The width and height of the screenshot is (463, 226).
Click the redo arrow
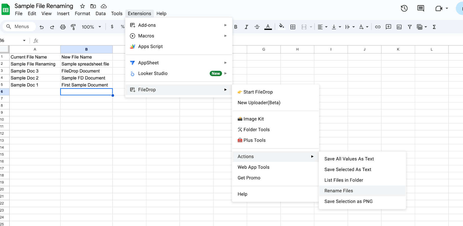pyautogui.click(x=52, y=27)
